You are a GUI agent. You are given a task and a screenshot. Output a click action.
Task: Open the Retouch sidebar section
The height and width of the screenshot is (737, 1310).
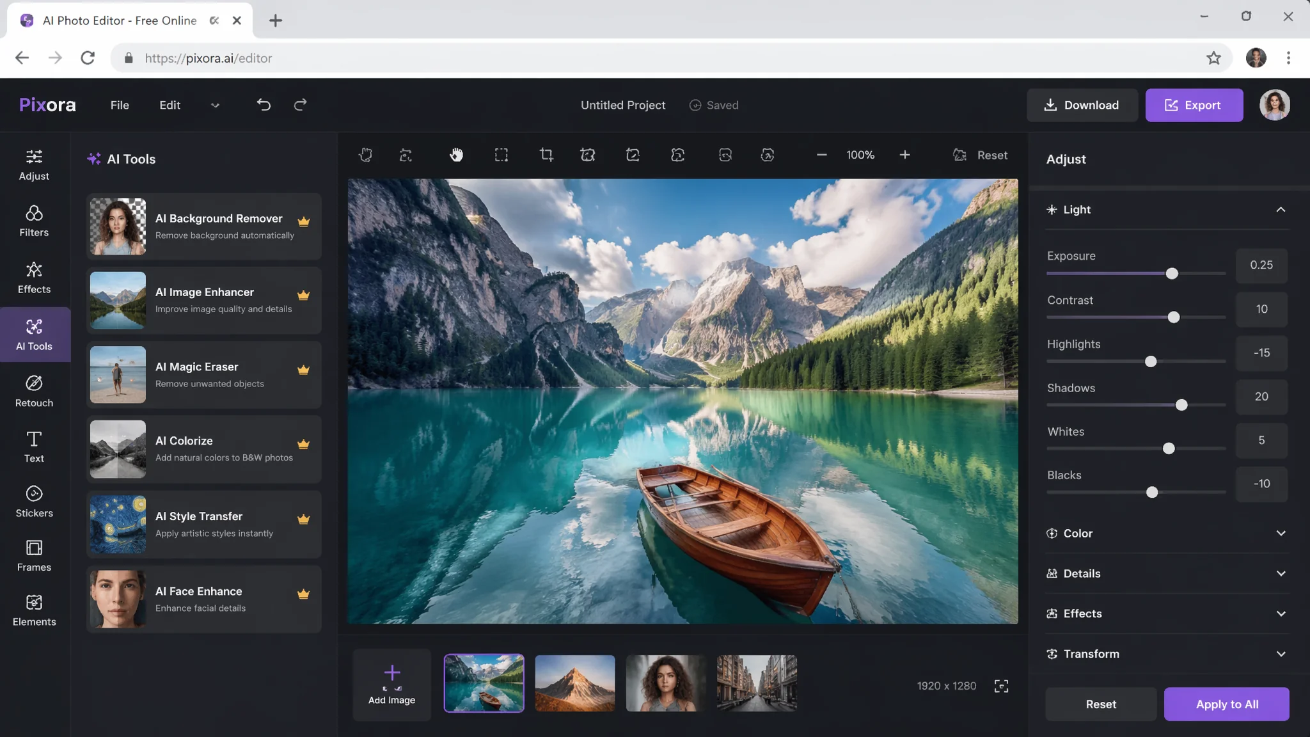[34, 391]
